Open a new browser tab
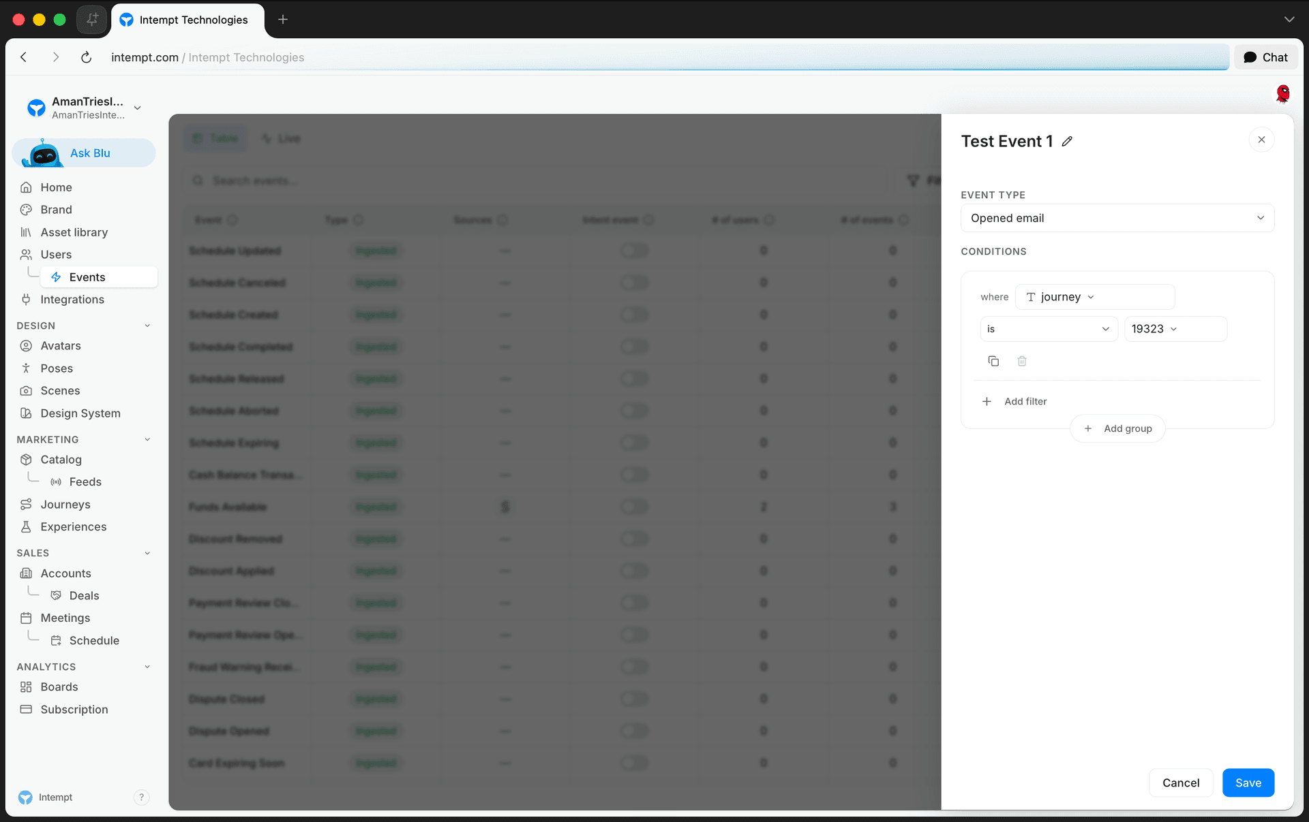Image resolution: width=1309 pixels, height=822 pixels. pos(283,20)
